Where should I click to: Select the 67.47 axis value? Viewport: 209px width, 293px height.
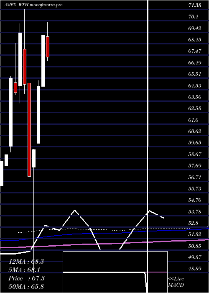coord(195,51)
